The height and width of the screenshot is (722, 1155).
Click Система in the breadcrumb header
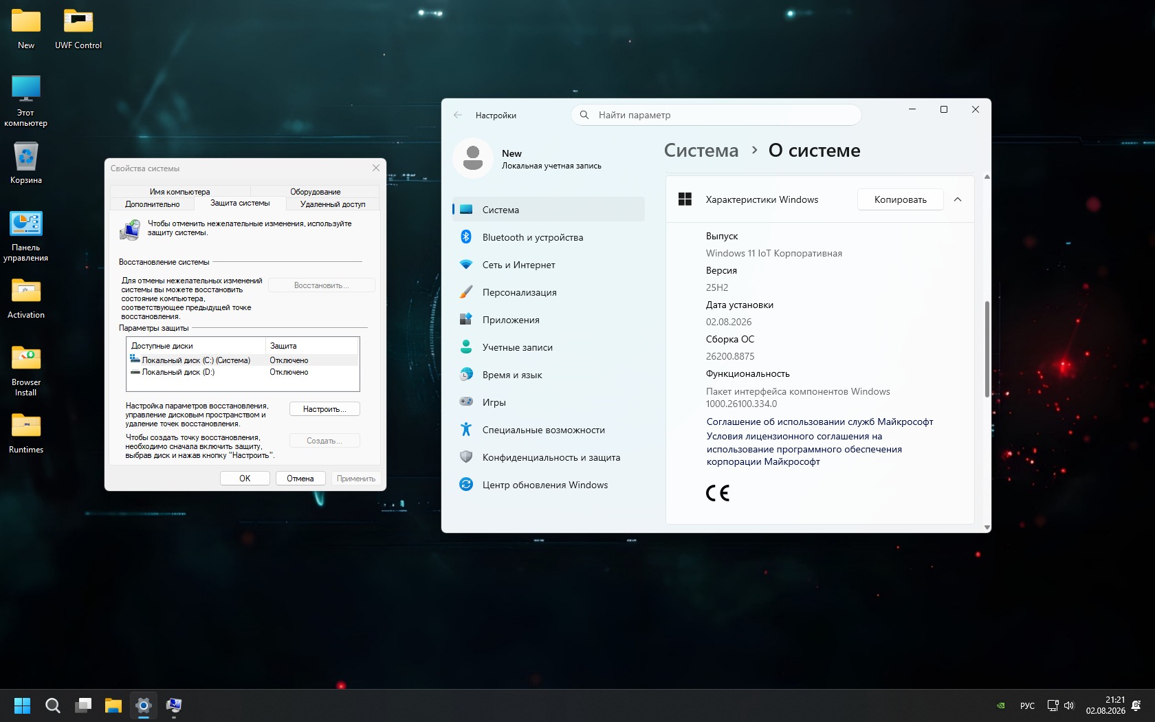(701, 151)
